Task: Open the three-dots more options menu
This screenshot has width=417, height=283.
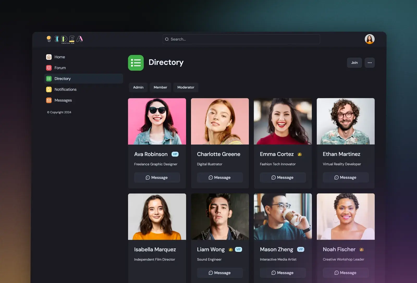Action: coord(370,63)
